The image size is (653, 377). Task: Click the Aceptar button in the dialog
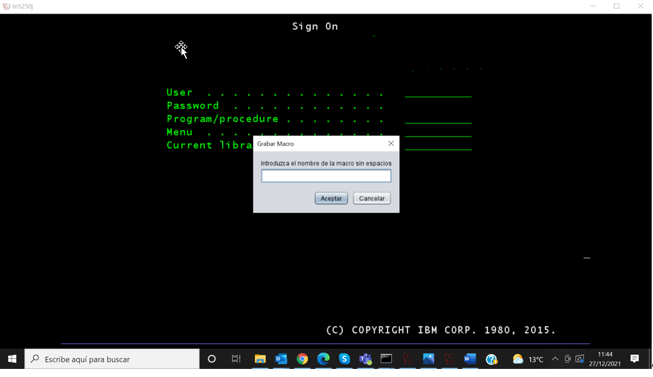pyautogui.click(x=331, y=199)
